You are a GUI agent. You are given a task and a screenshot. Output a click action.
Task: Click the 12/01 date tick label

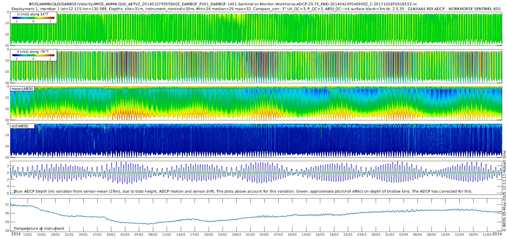pyautogui.click(x=27, y=235)
